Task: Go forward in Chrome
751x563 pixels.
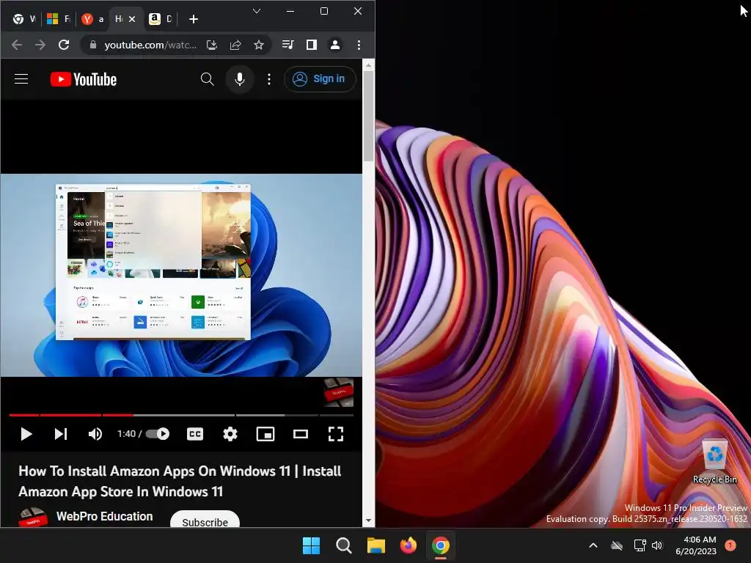Action: (x=40, y=45)
